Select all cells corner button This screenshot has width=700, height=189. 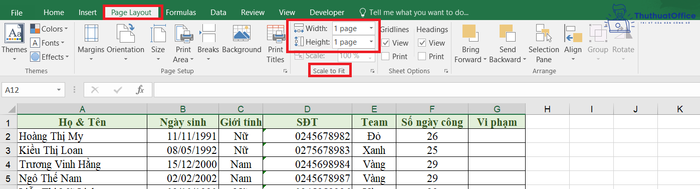(9, 109)
